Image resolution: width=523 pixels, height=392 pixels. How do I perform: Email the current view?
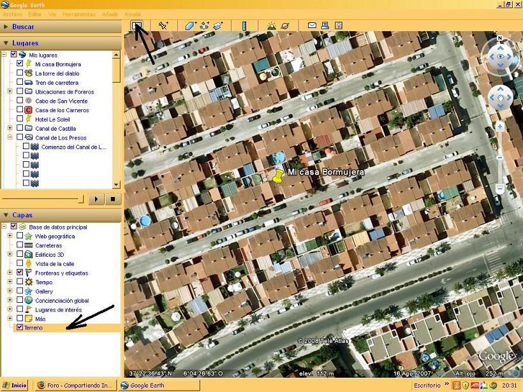click(x=312, y=25)
